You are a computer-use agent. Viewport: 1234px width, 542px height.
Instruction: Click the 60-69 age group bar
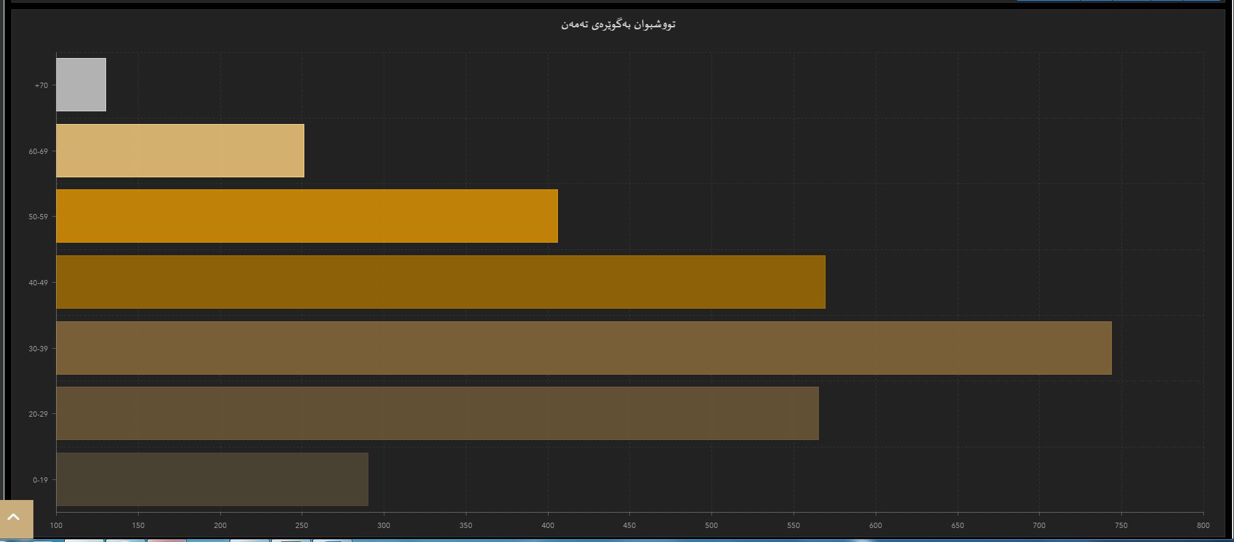[180, 151]
